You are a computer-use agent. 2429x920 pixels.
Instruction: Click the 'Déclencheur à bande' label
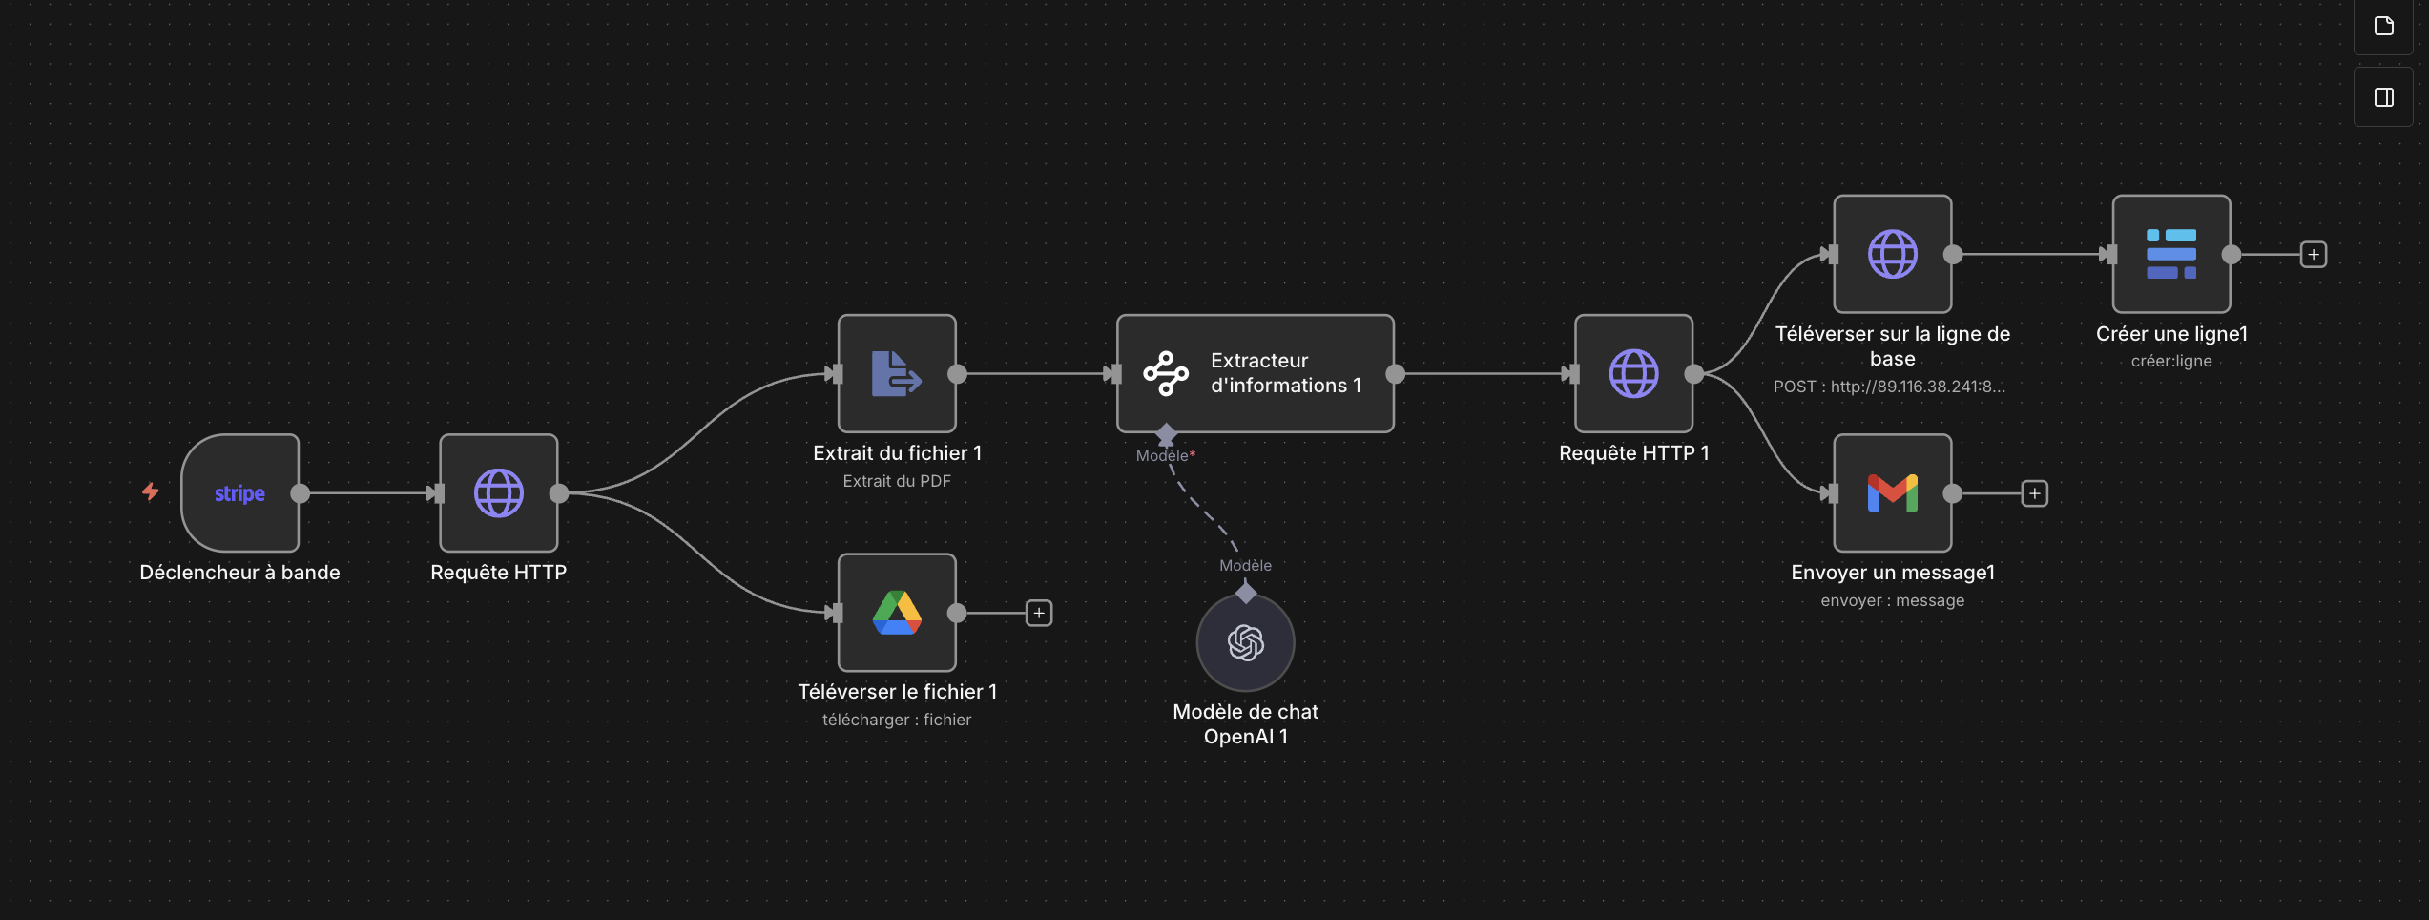(x=239, y=573)
